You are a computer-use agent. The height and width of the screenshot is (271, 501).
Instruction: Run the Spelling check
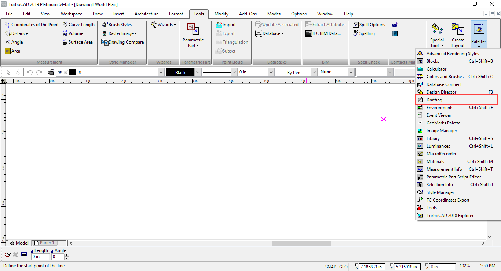[364, 33]
